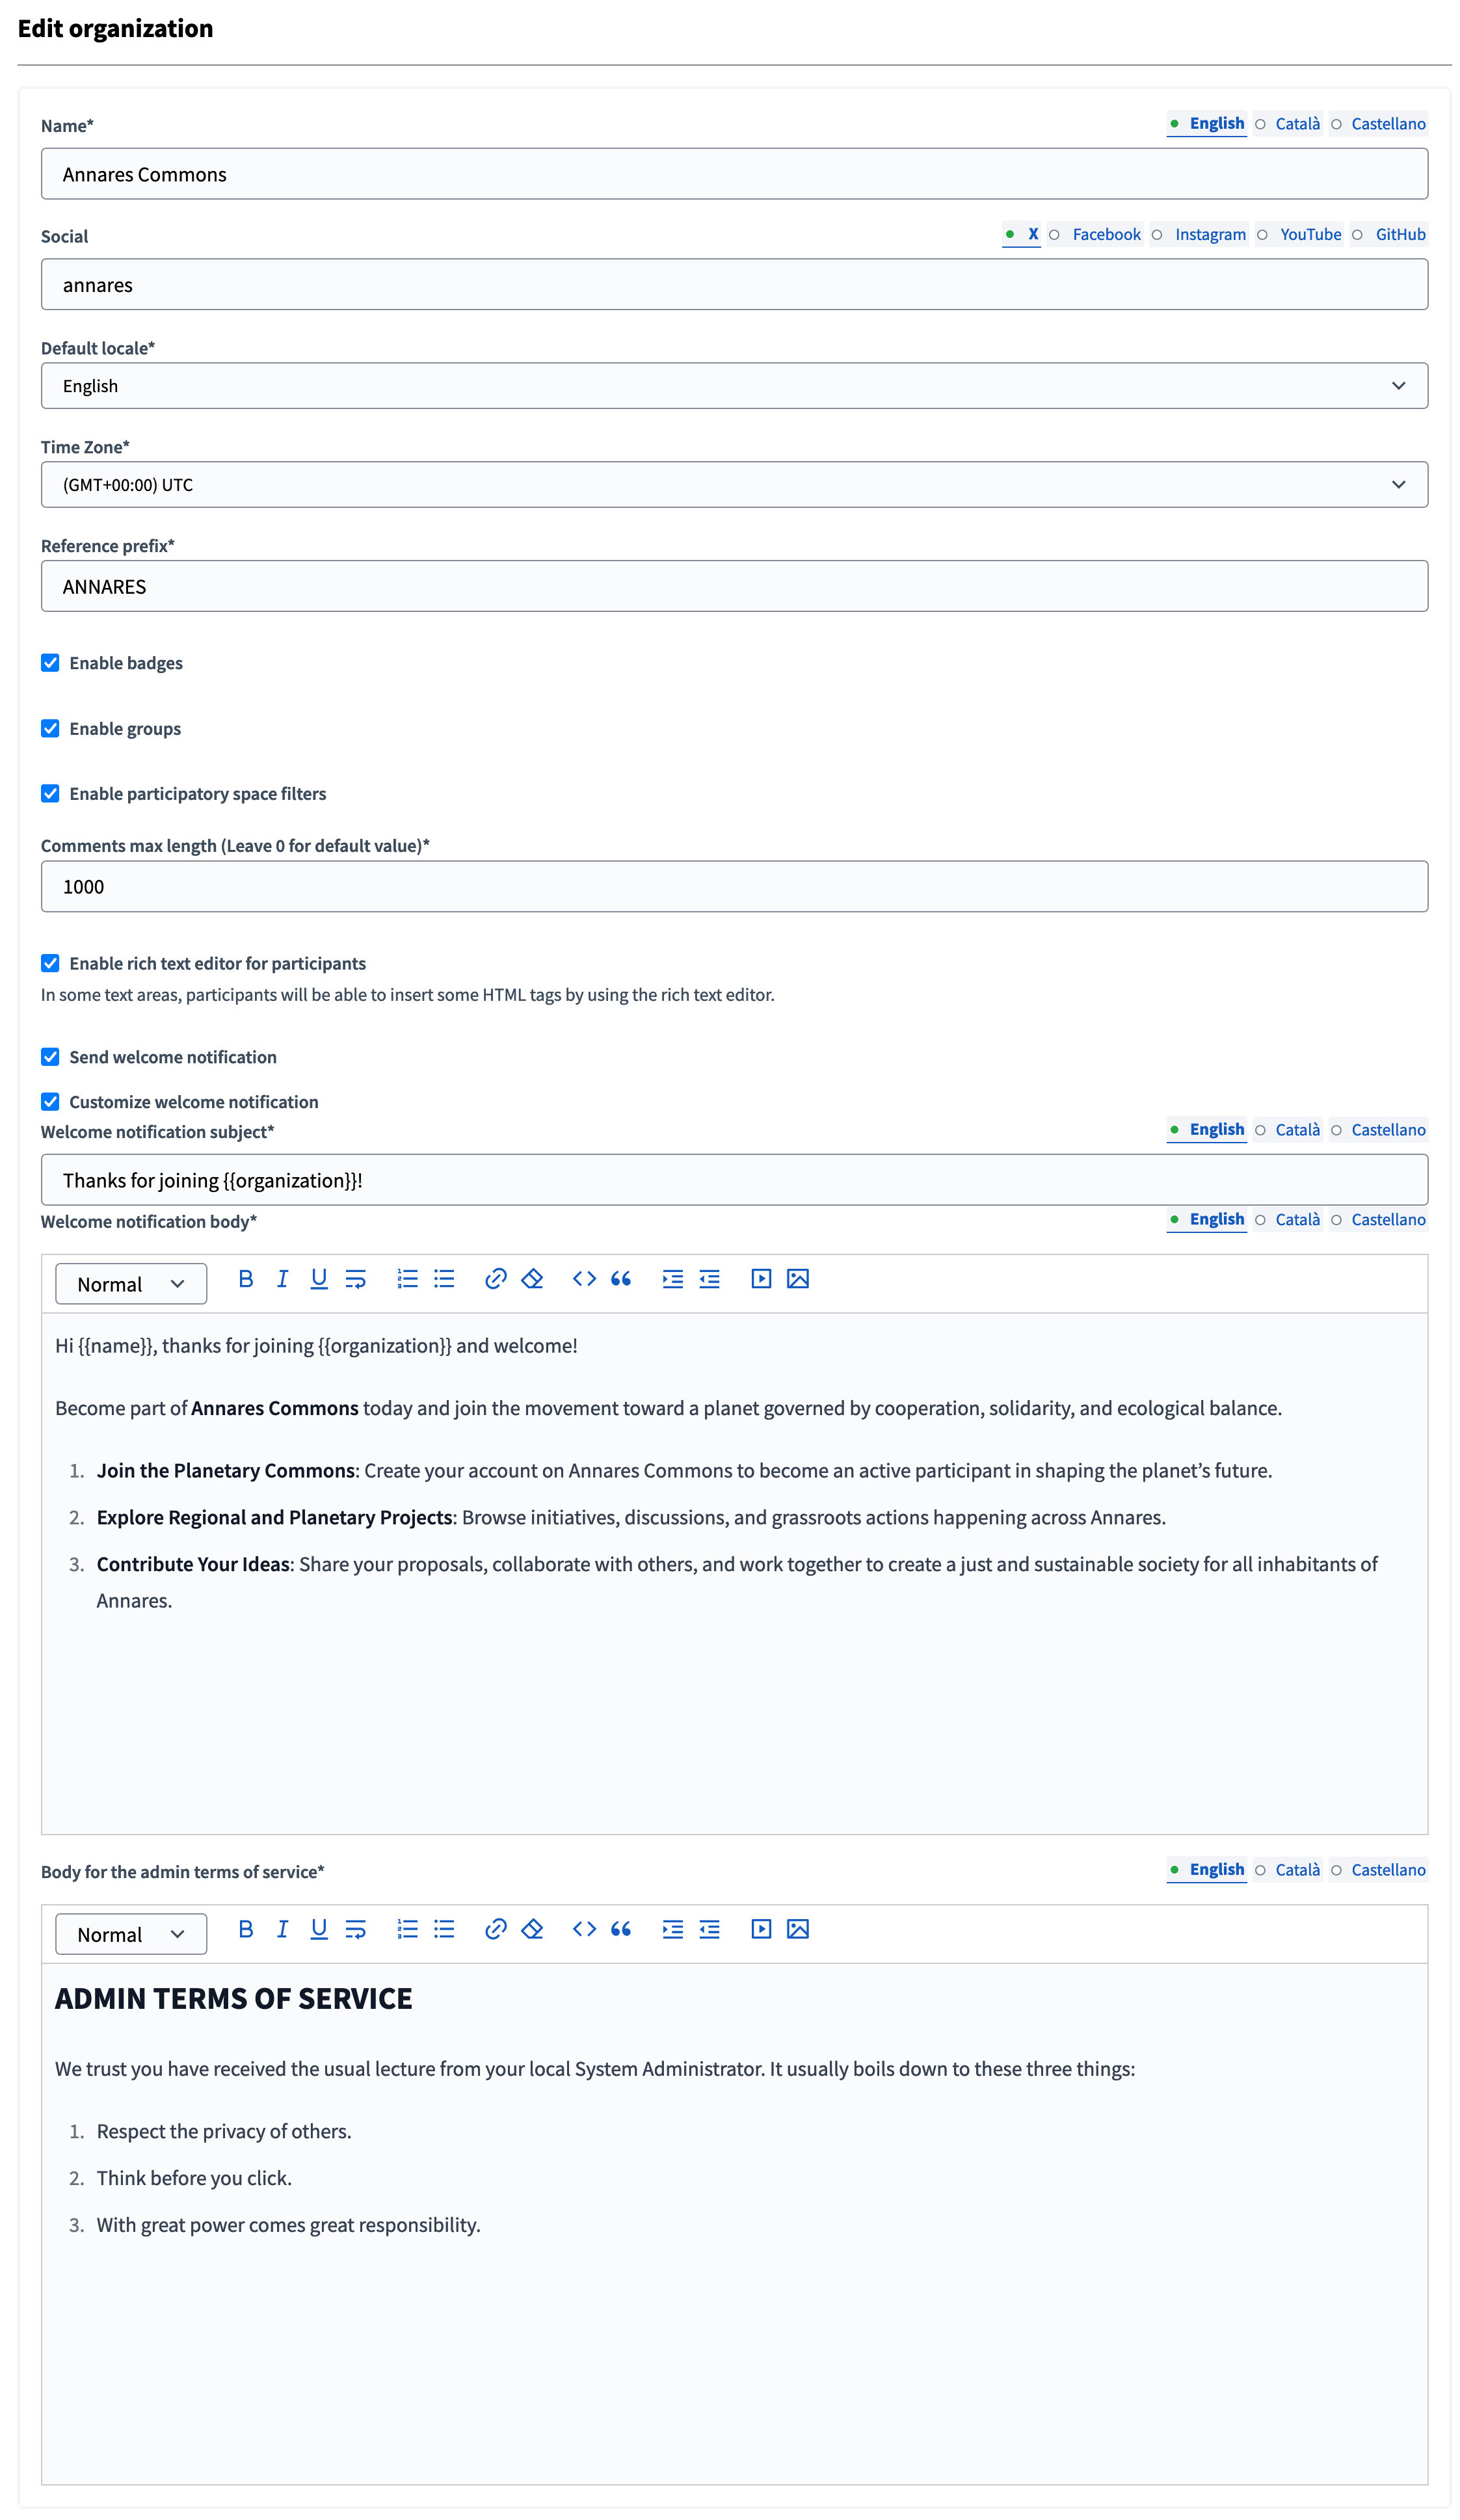Insert an ordered list in the admin terms editor
This screenshot has width=1460, height=2520.
407,1930
